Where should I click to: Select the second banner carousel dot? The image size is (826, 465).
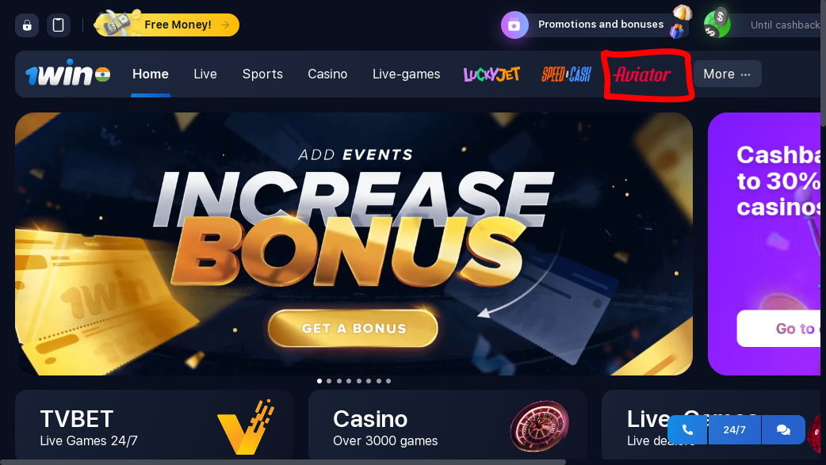[329, 381]
